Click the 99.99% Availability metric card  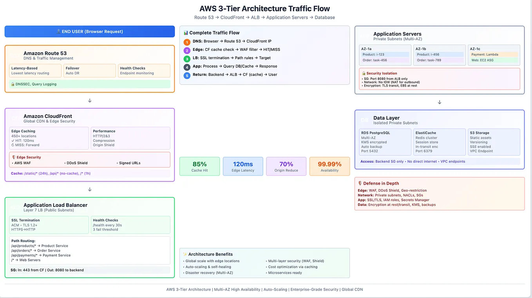coord(329,166)
